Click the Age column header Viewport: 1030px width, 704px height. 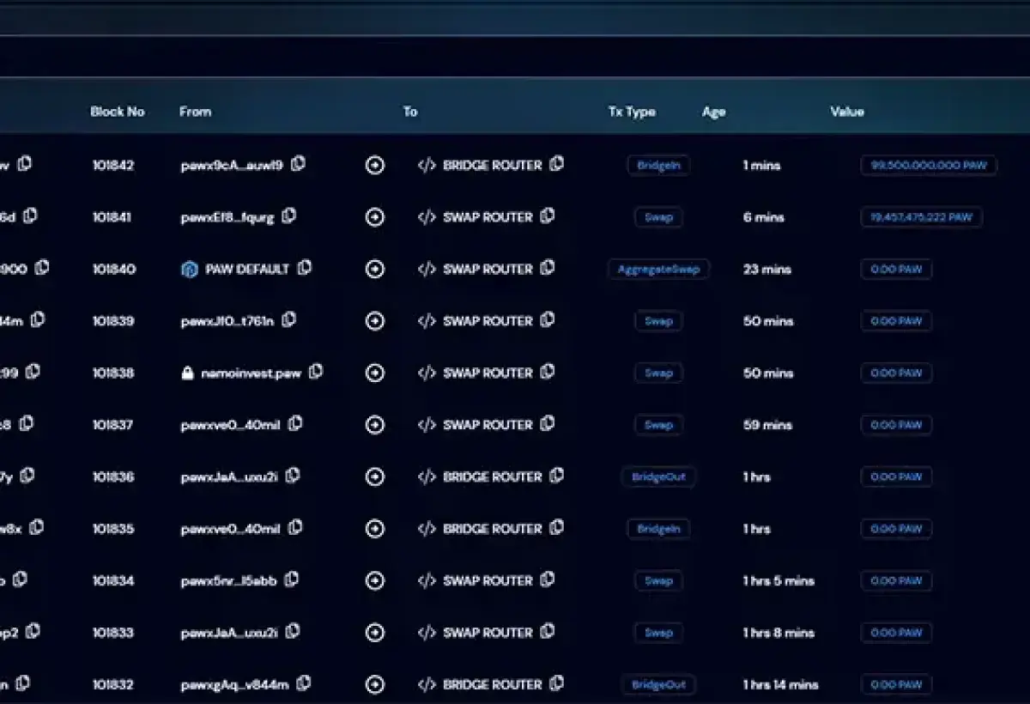tap(713, 112)
